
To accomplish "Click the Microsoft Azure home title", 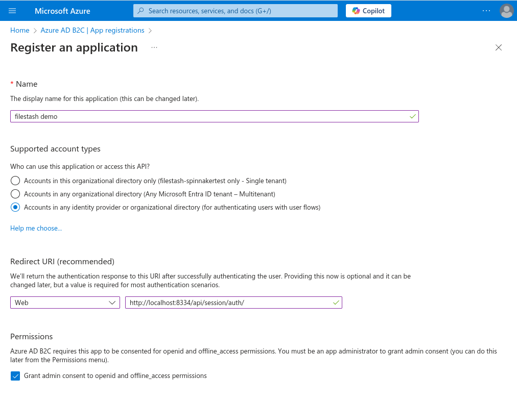I will (x=62, y=11).
